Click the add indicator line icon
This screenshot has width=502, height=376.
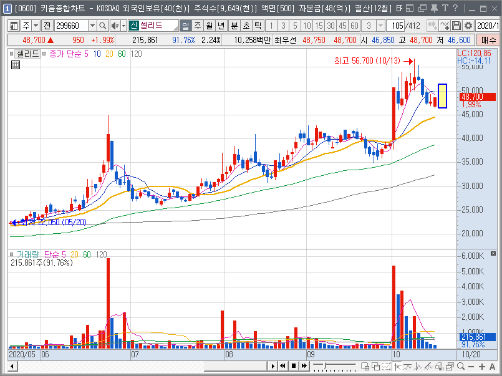point(445,26)
